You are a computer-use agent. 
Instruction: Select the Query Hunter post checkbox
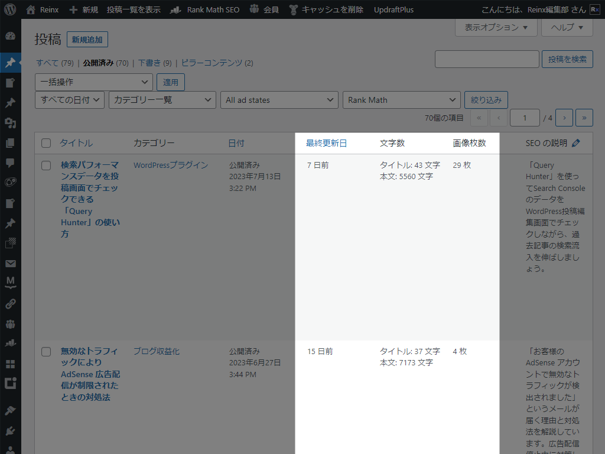click(x=46, y=166)
